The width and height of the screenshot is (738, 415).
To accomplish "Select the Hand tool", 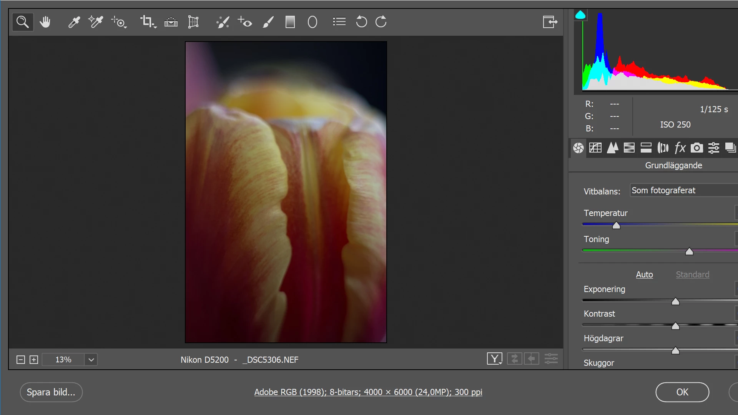I will pyautogui.click(x=45, y=22).
